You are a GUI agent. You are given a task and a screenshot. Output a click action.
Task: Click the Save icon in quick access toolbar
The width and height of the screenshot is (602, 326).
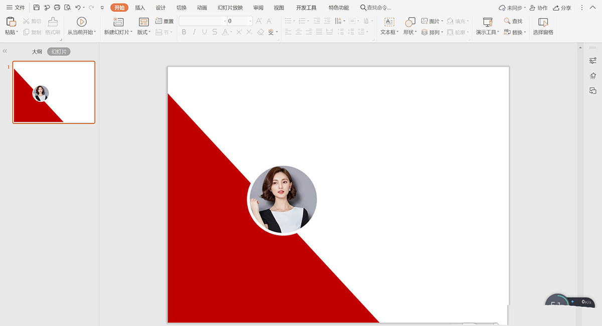pos(37,8)
